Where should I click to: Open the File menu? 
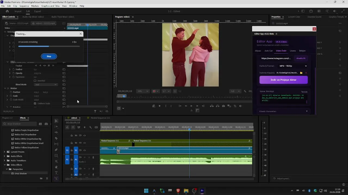tap(3, 6)
